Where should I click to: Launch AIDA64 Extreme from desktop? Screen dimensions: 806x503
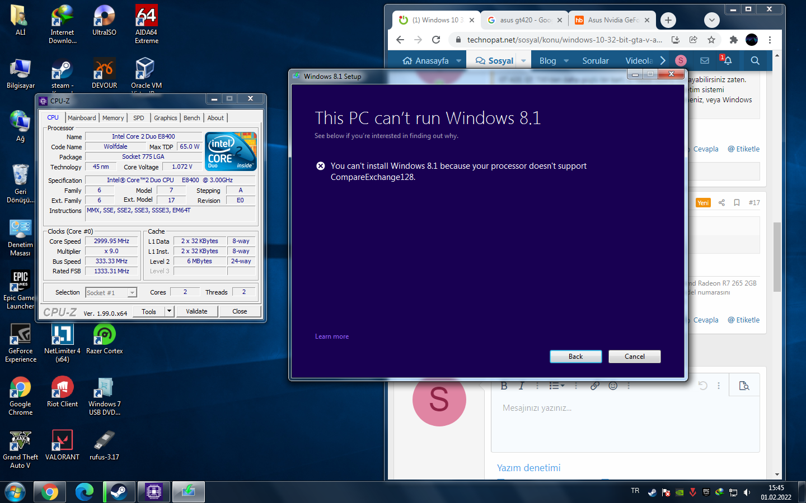point(147,25)
